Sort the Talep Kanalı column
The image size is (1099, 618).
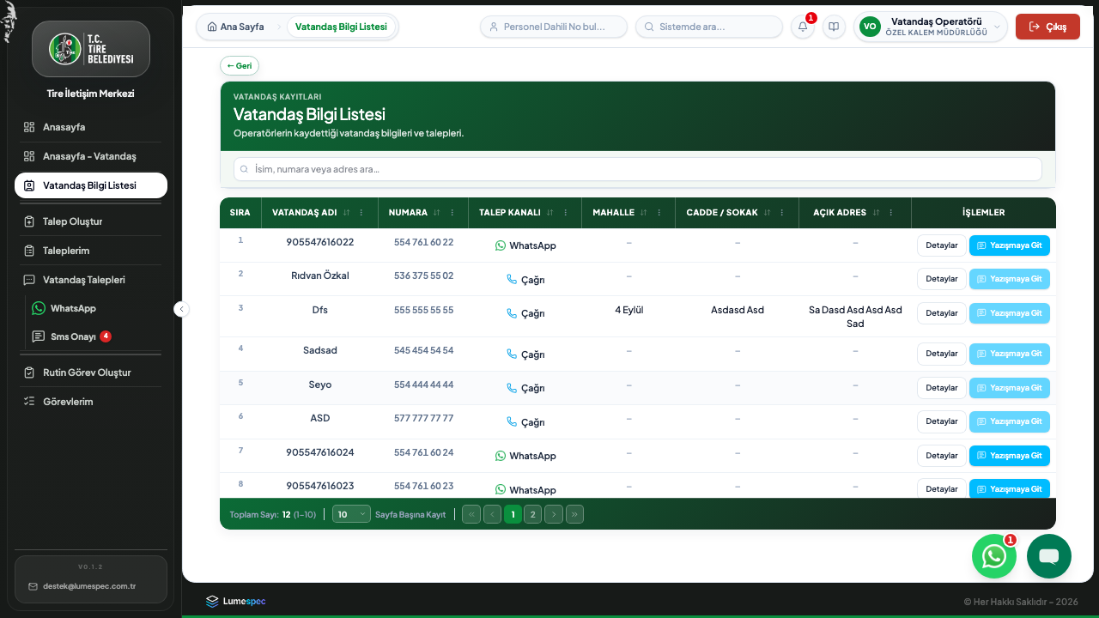click(x=550, y=213)
